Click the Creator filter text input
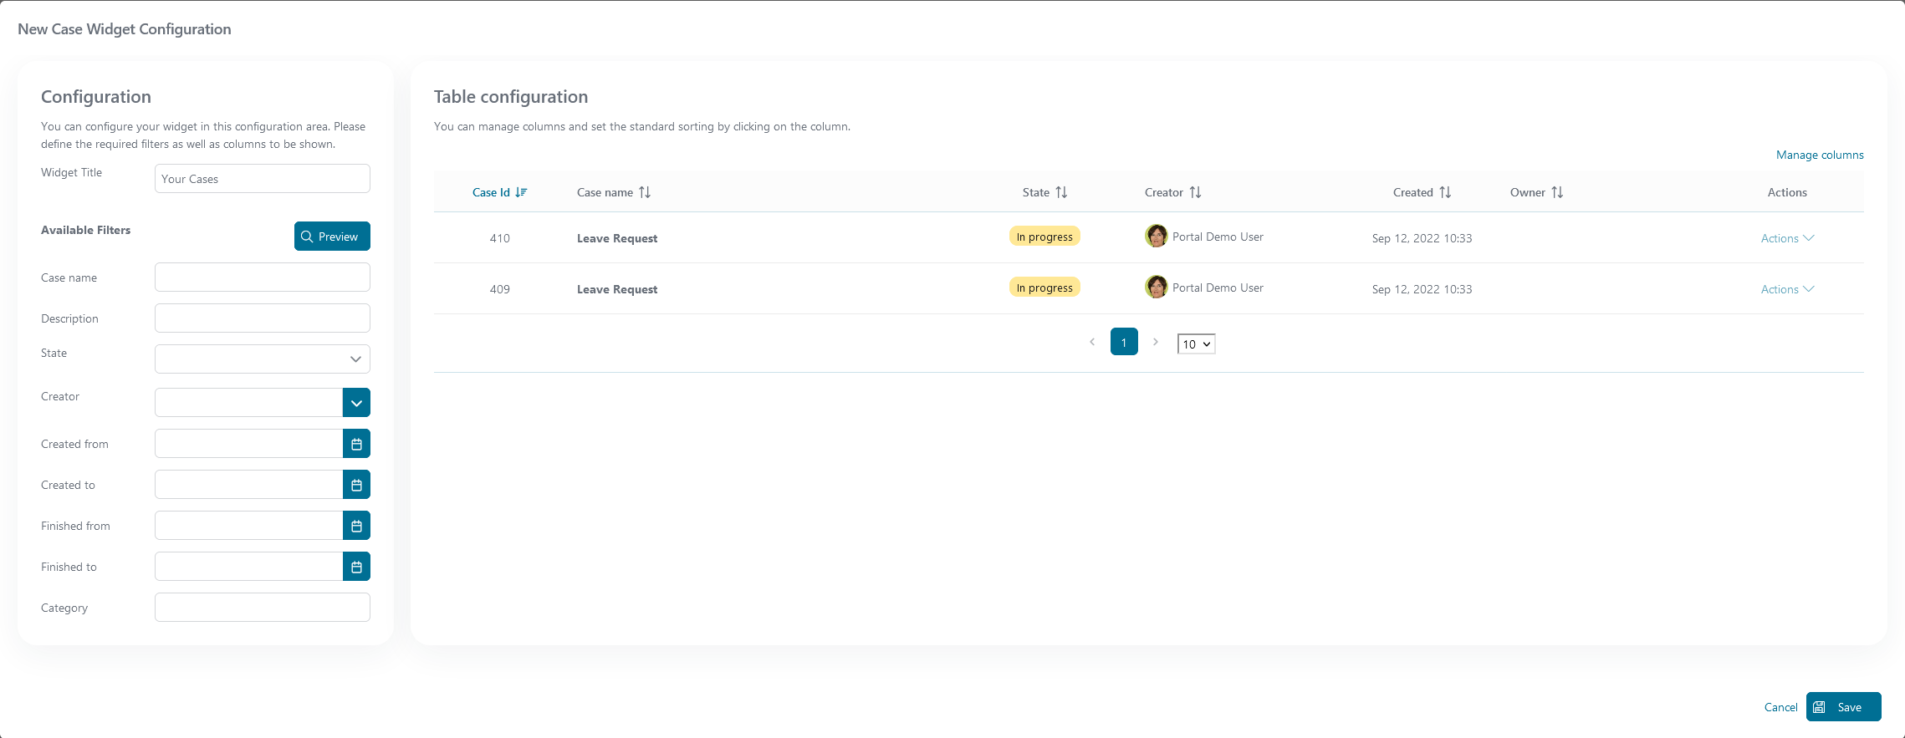1905x738 pixels. coord(248,403)
